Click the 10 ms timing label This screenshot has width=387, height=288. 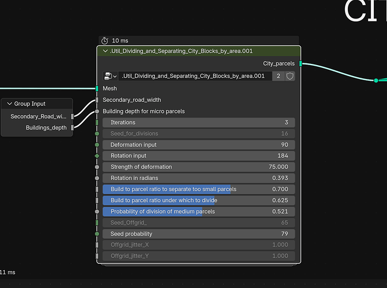pos(120,40)
